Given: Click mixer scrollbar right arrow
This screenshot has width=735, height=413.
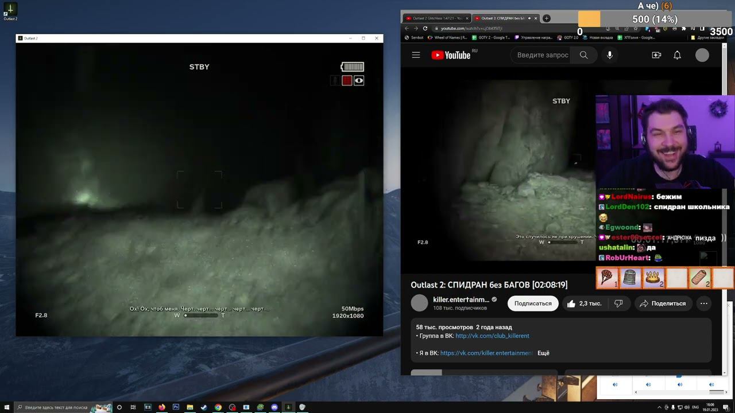Looking at the screenshot, I should tap(726, 392).
